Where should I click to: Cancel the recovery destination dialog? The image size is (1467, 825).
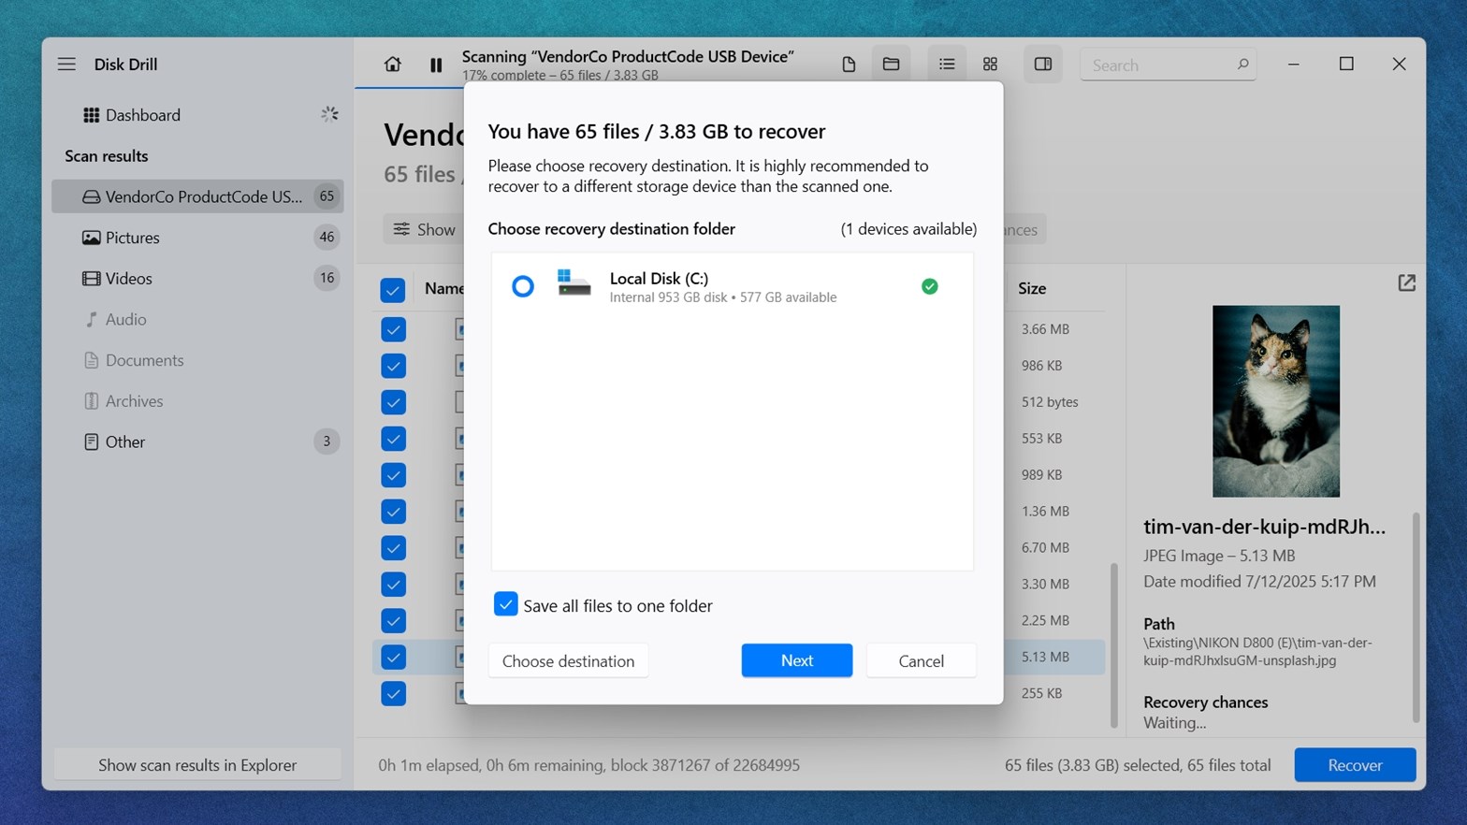point(921,660)
